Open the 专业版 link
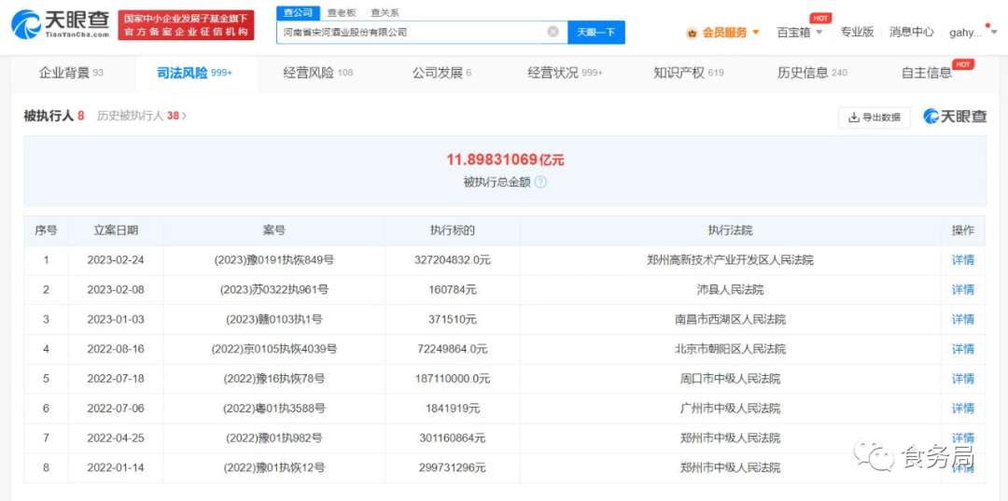Viewport: 1008px width, 501px height. 857,32
